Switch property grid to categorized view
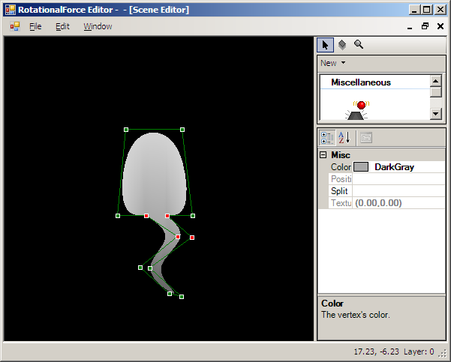 pos(327,137)
